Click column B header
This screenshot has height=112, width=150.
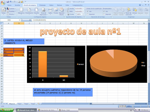[19, 23]
